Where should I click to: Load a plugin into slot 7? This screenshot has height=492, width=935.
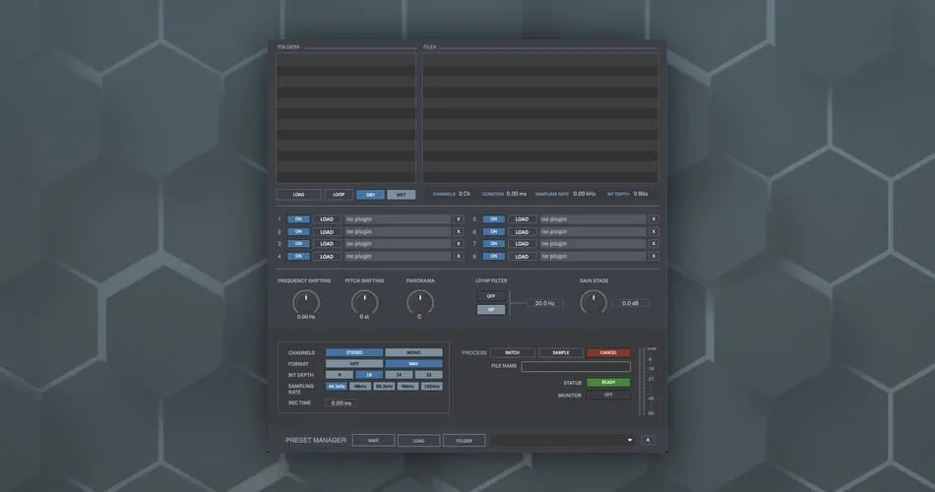click(522, 243)
